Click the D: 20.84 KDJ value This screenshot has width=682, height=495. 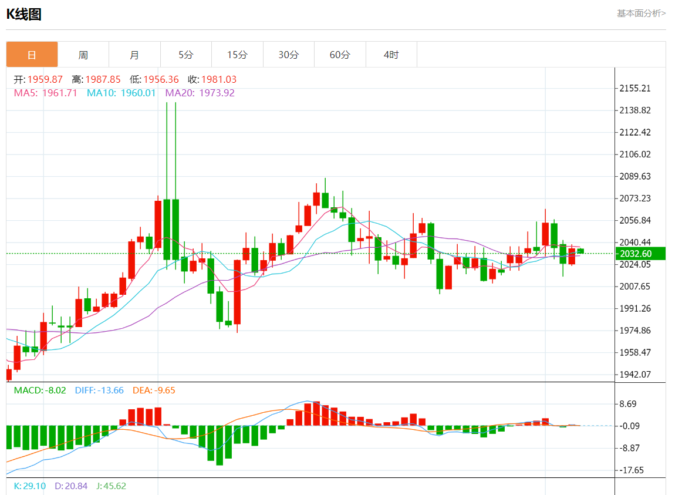tap(71, 486)
